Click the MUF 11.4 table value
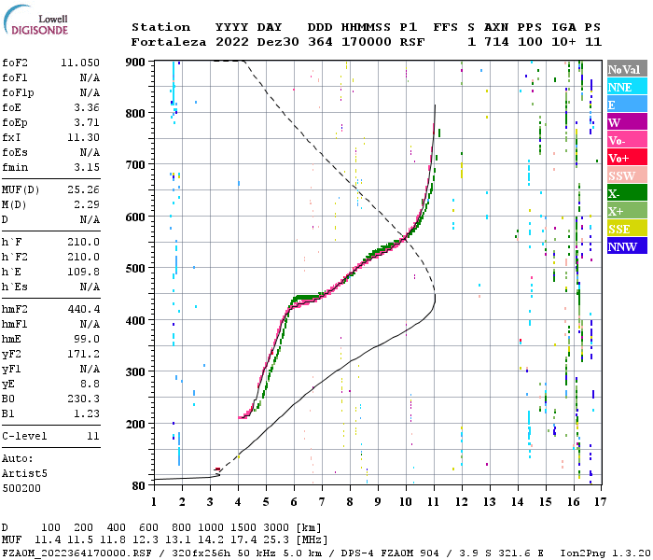This screenshot has height=560, width=653. tap(48, 540)
